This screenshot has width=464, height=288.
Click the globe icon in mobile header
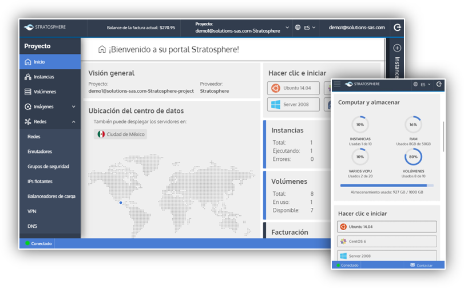coord(415,84)
